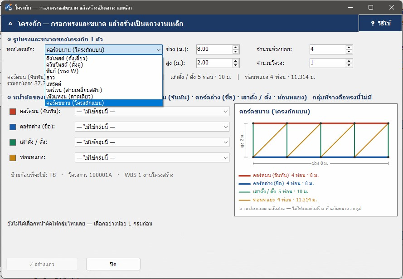Expand the เสาตั้ง / ตั้ง section dropdown
The height and width of the screenshot is (279, 403).
pos(152,142)
